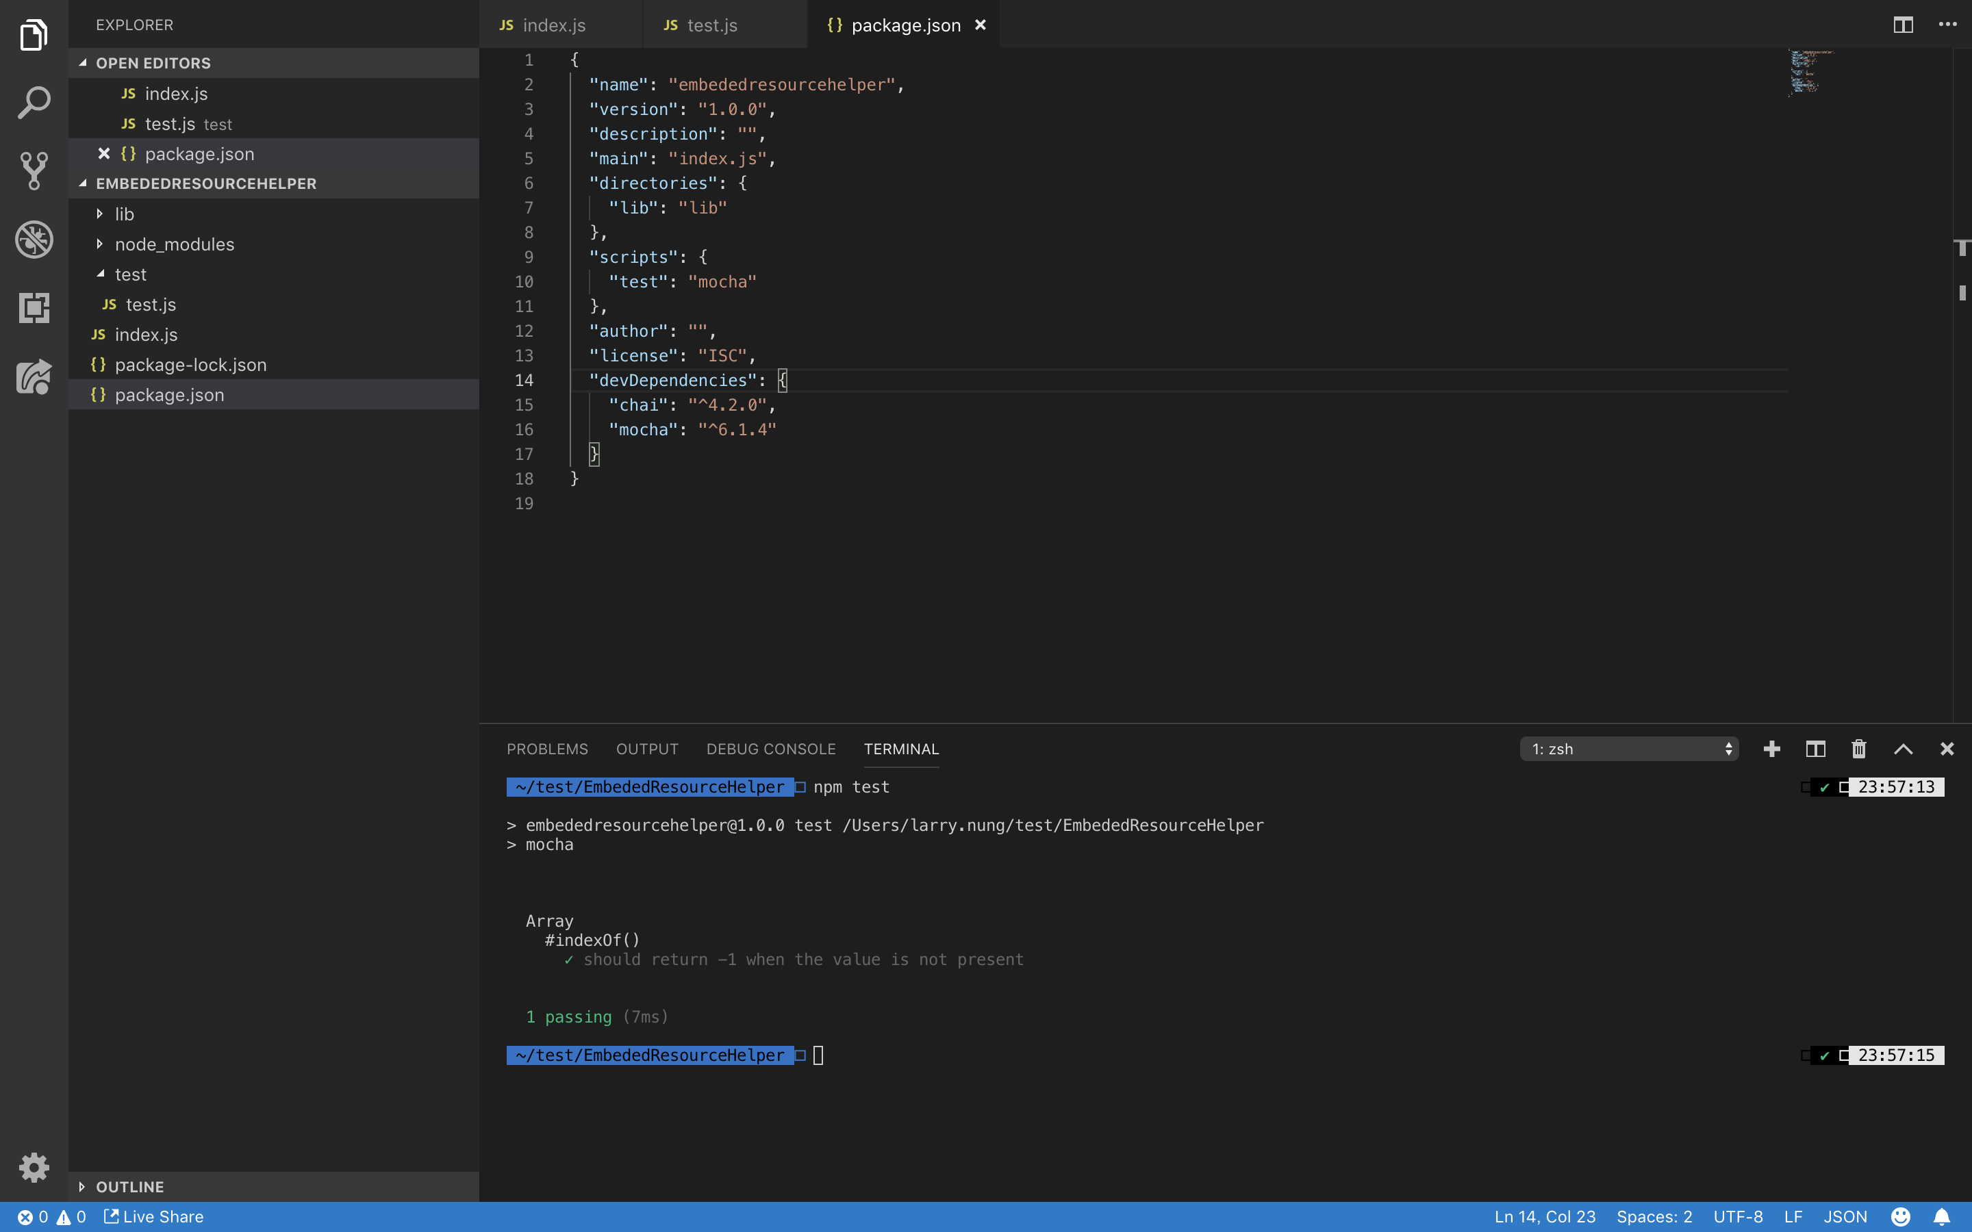Open errors count in status bar

pos(33,1216)
